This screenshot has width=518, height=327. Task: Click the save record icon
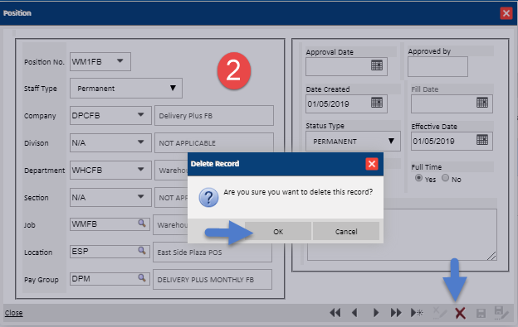point(481,313)
